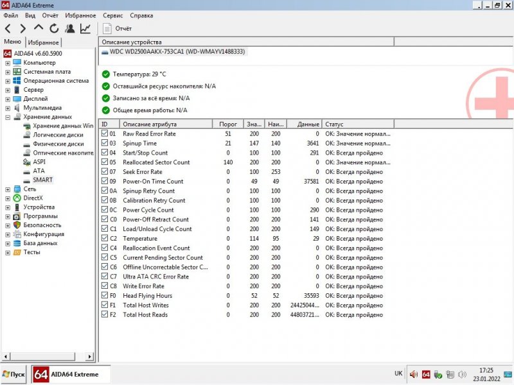Screen dimensions: 514x385
Task: Expand the DirectX tree node
Action: click(8, 198)
